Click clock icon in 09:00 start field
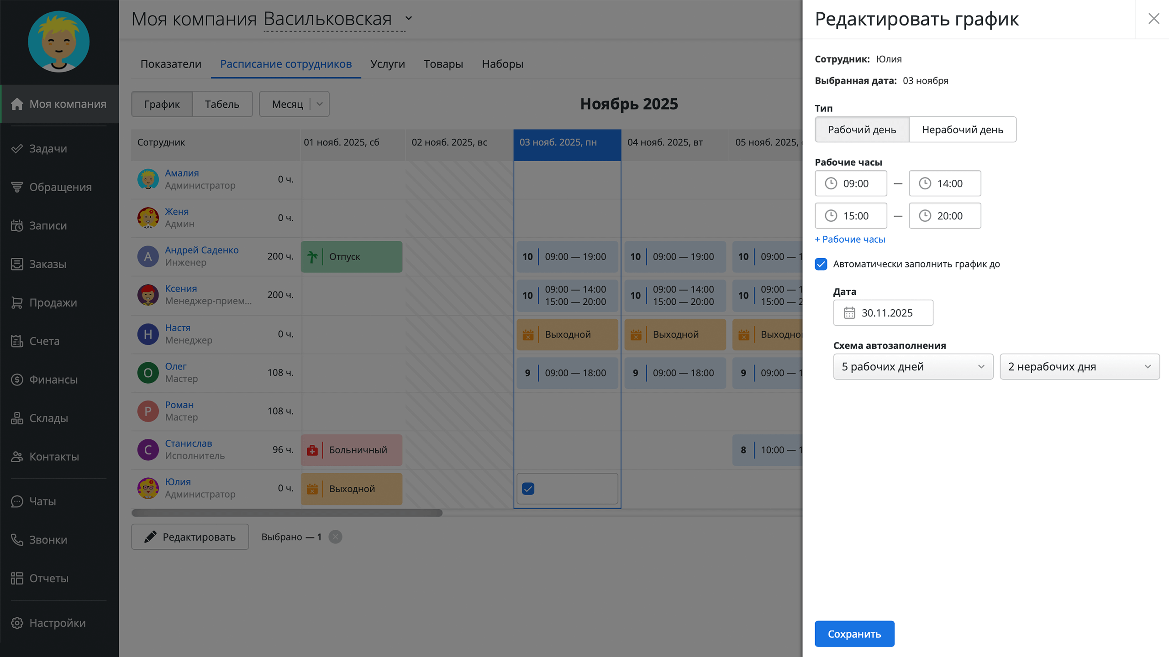 (x=831, y=183)
